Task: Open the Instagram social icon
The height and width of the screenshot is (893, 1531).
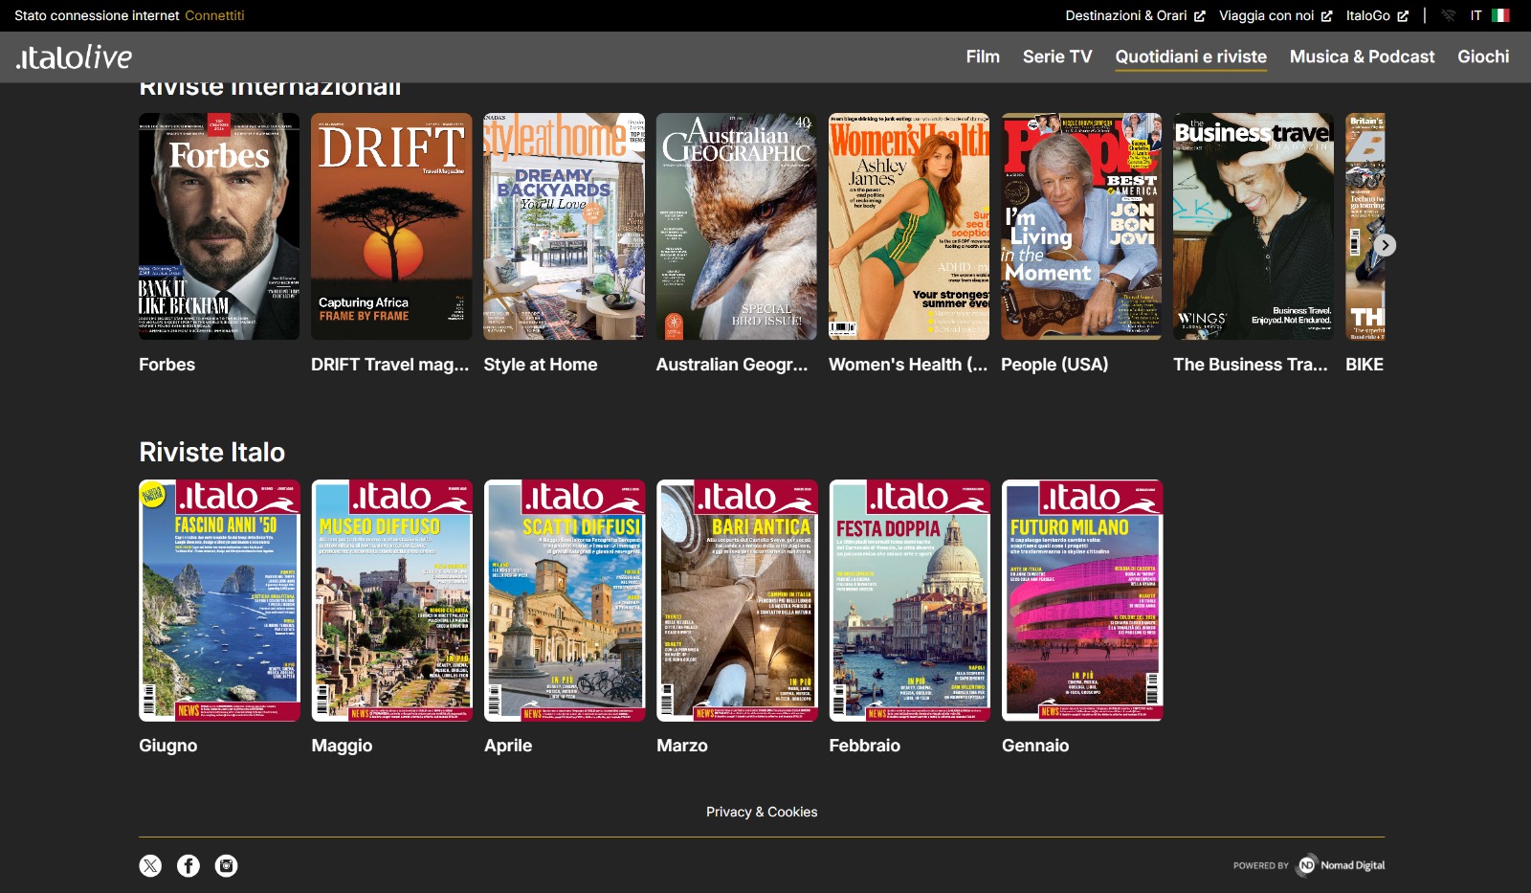Action: 226,866
